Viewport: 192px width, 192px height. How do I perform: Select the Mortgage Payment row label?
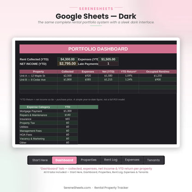point(38,111)
